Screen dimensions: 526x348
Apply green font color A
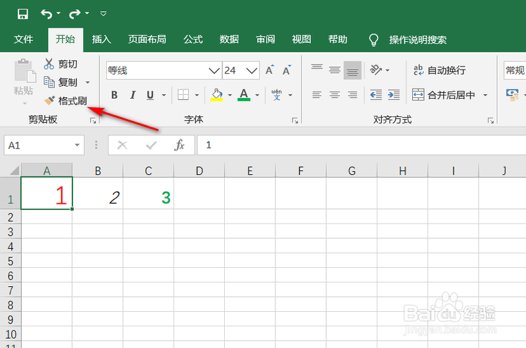point(244,95)
